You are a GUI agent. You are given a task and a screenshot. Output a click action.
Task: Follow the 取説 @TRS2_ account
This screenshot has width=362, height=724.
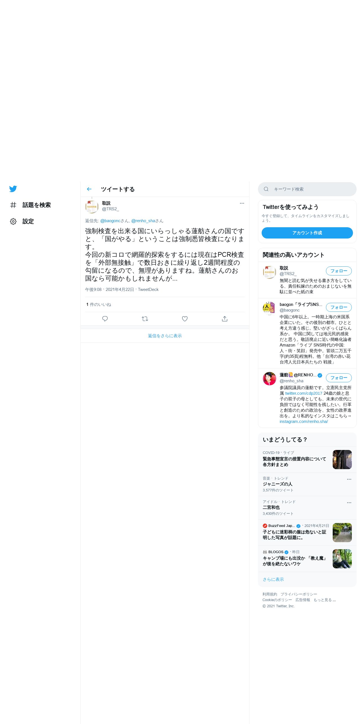[339, 271]
